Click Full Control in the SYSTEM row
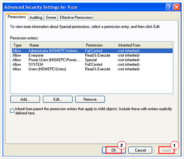The width and height of the screenshot is (184, 159). click(94, 65)
